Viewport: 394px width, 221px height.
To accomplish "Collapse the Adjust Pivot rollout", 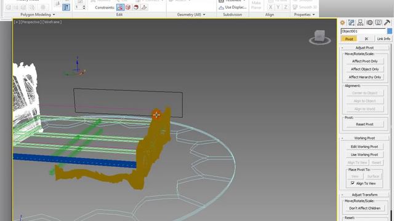I will tap(364, 48).
